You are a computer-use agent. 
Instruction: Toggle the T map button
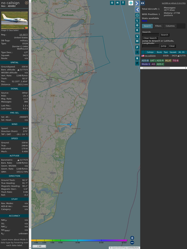(x=123, y=3)
